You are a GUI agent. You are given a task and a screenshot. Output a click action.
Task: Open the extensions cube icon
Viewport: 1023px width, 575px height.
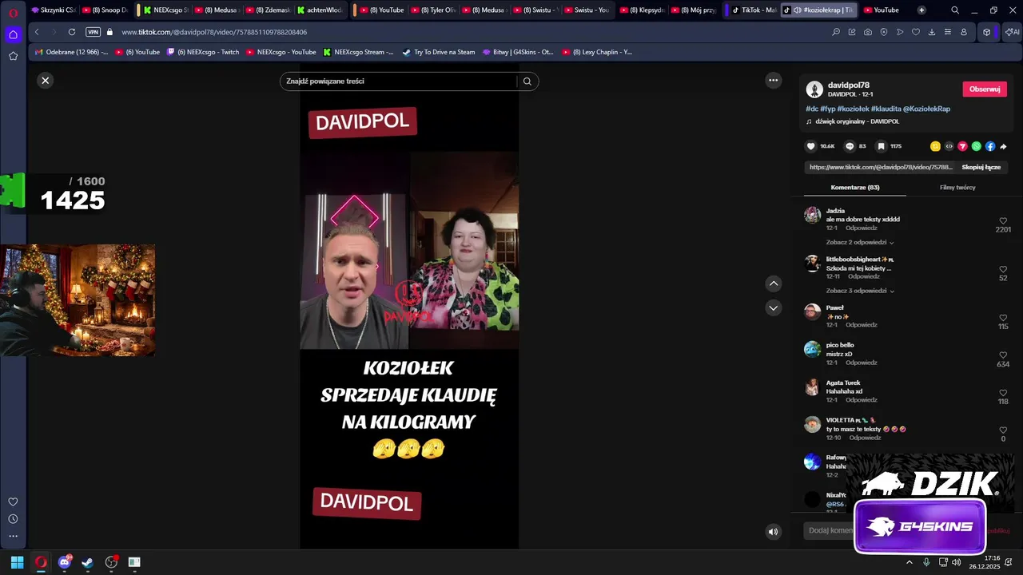pyautogui.click(x=987, y=32)
